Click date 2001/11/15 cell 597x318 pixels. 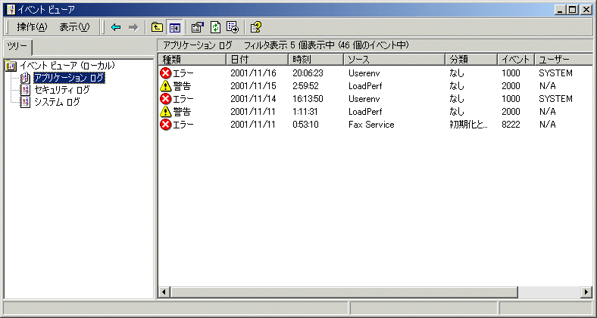pos(253,86)
